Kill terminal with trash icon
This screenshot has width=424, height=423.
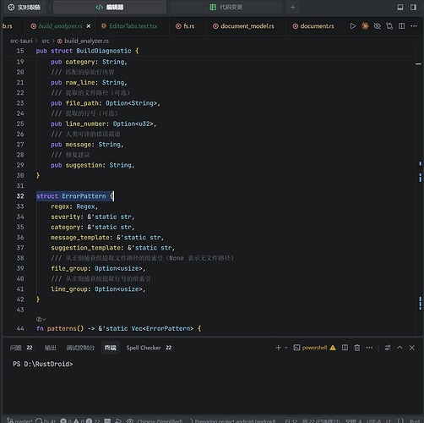[x=357, y=348]
